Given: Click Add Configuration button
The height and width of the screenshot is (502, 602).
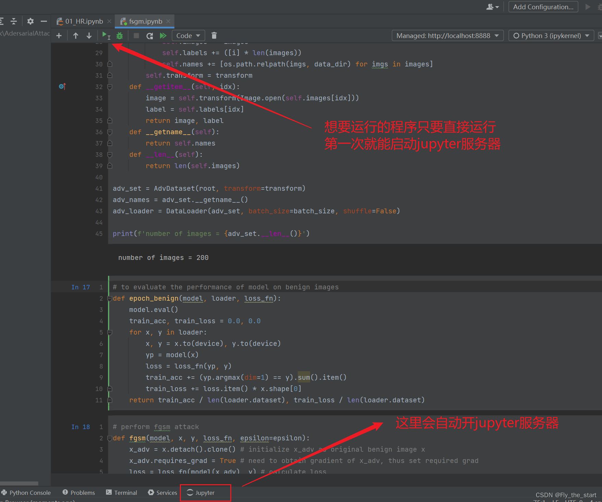Looking at the screenshot, I should (543, 7).
